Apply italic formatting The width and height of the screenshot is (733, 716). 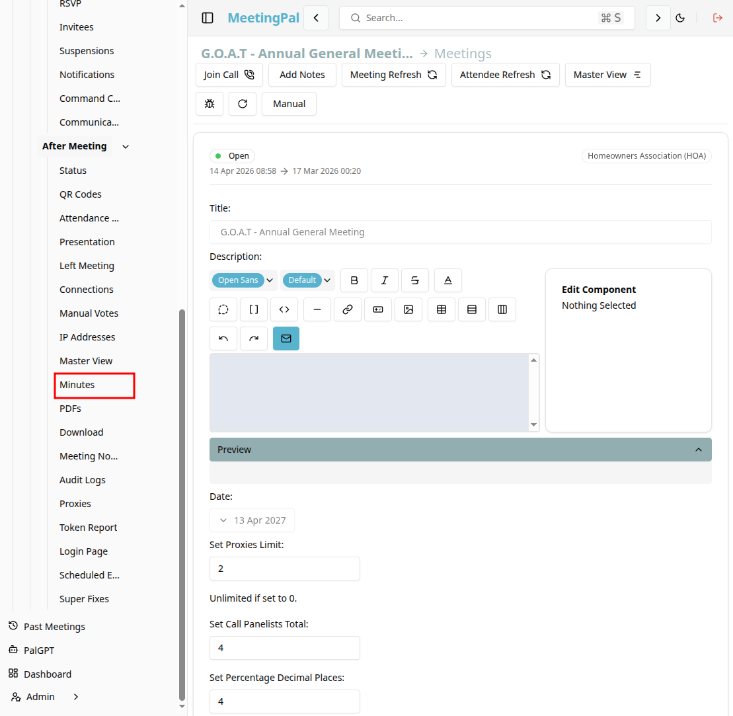click(384, 280)
